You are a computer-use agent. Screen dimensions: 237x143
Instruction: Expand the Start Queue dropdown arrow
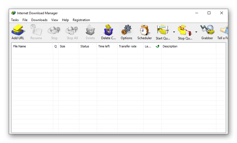click(x=174, y=32)
